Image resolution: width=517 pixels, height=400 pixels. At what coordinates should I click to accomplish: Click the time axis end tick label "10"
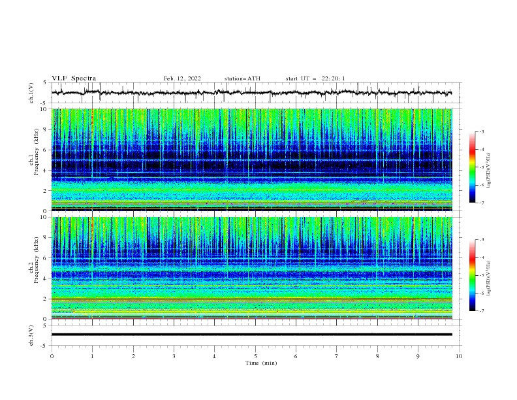459,356
